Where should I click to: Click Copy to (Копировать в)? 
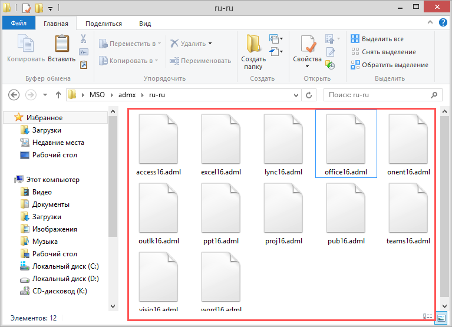[128, 61]
